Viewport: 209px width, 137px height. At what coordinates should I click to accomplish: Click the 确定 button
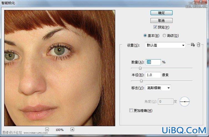click(x=162, y=13)
